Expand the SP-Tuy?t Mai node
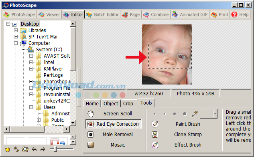Screen dimensions: 254x157 pos(16,37)
